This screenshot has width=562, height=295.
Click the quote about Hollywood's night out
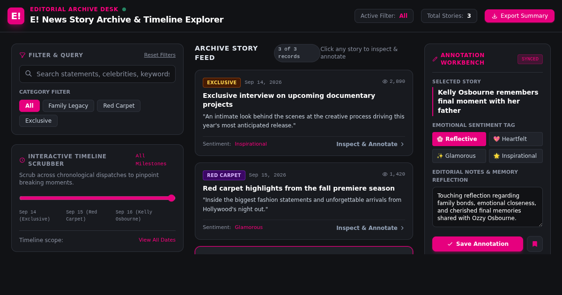(x=302, y=205)
